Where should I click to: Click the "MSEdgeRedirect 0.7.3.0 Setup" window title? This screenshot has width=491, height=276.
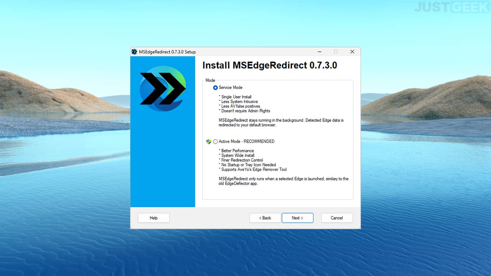click(x=167, y=52)
